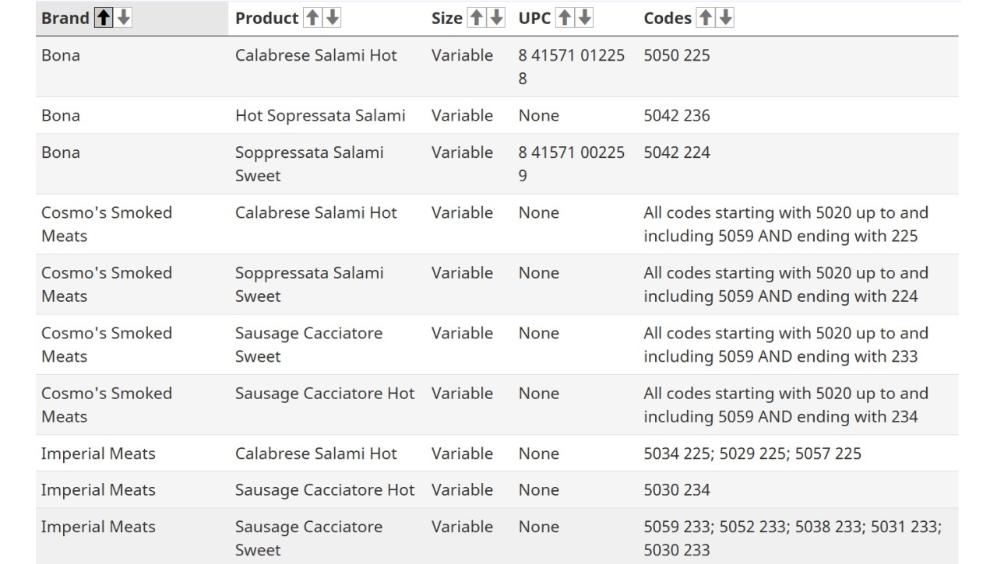Select the code 5050 225
The width and height of the screenshot is (997, 564).
(x=677, y=55)
